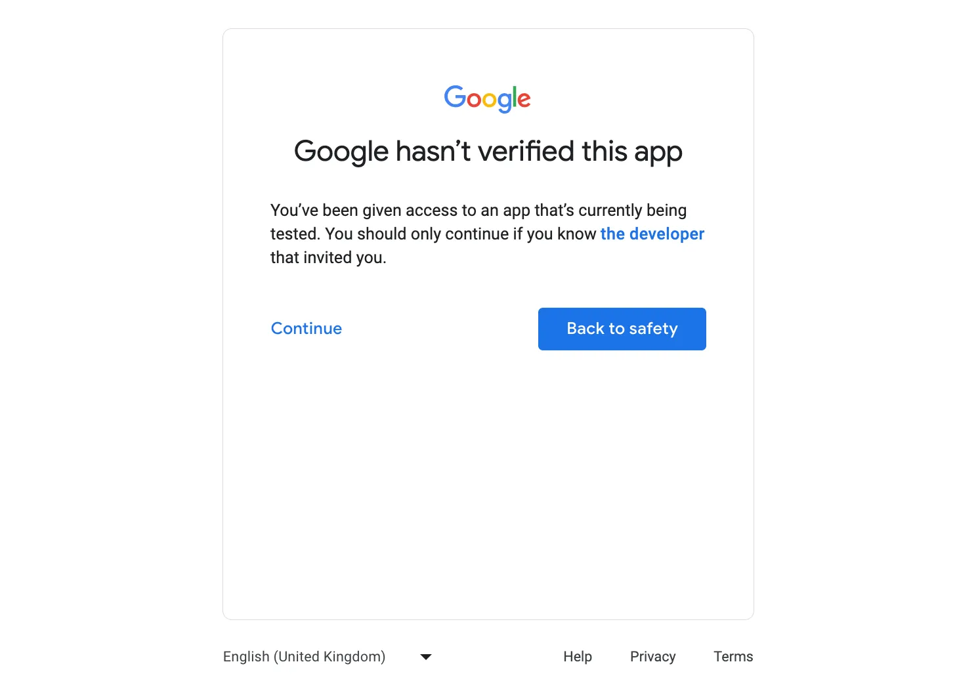Screen dimensions: 978x685
Task: Click the red 'e' in the Google logo
Action: pyautogui.click(x=524, y=100)
